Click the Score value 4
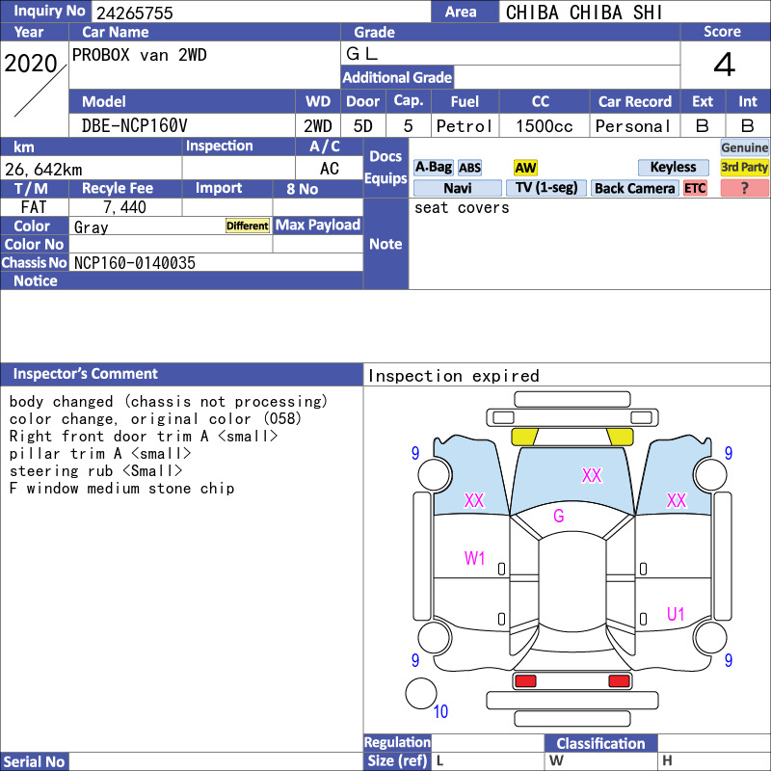The image size is (771, 771). pos(725,65)
